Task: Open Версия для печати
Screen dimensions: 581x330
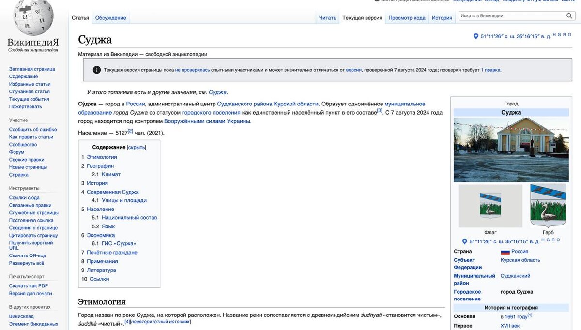Action: pos(30,293)
